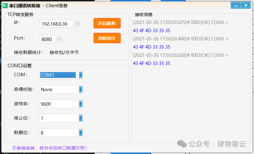Expand the 奇偶校验 dropdown set to None
Viewport: 254px width, 154px height.
coord(81,90)
